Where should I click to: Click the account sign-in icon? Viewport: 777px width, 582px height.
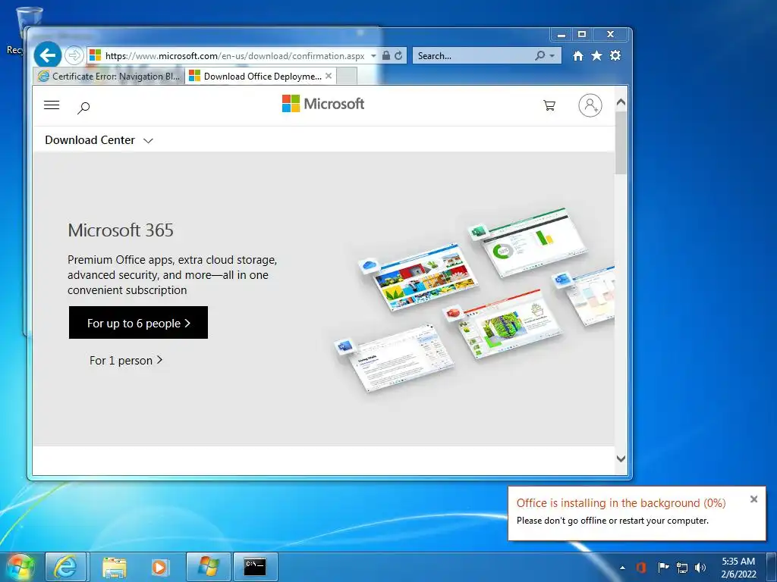(590, 105)
